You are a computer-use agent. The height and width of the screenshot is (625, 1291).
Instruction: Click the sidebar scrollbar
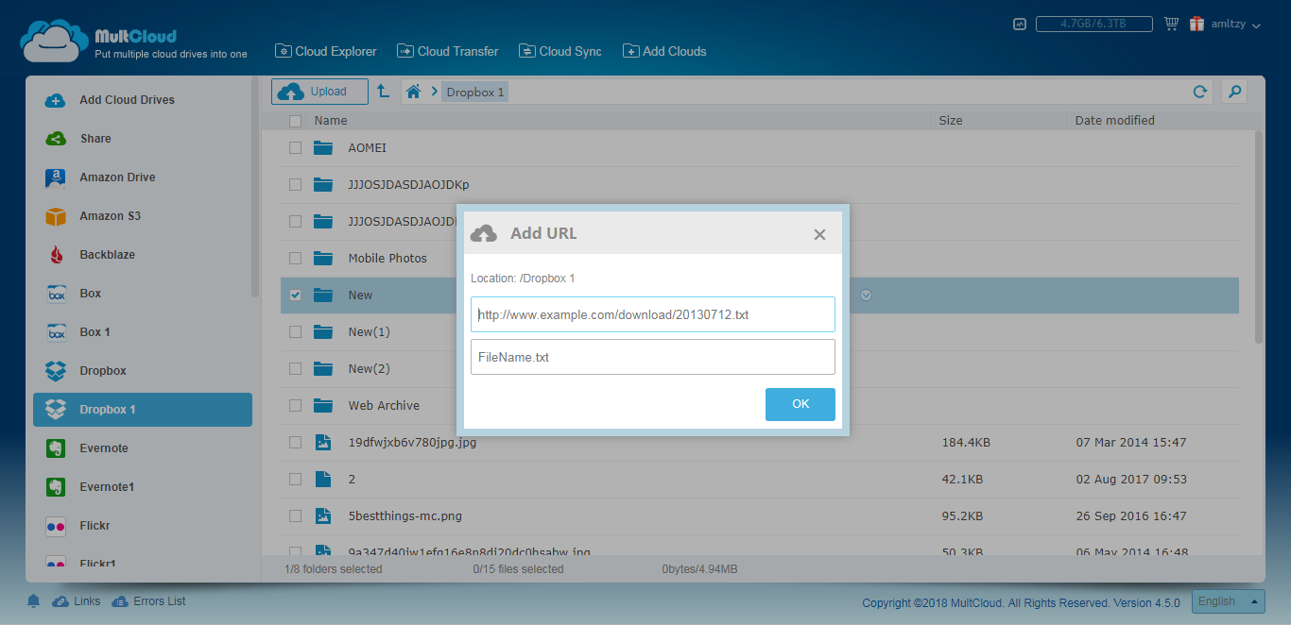pyautogui.click(x=255, y=187)
